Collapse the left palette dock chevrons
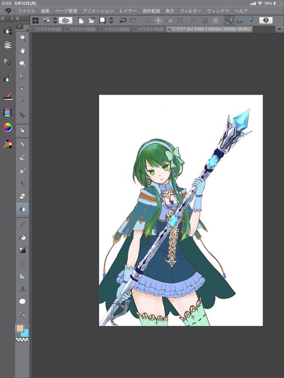 point(3,18)
